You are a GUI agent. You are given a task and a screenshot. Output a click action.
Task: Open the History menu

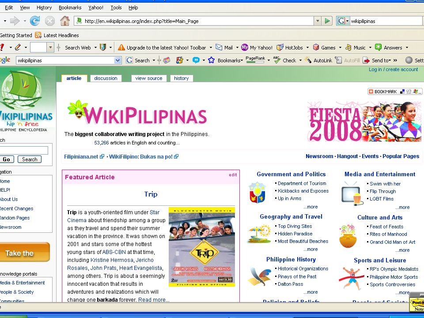point(44,8)
